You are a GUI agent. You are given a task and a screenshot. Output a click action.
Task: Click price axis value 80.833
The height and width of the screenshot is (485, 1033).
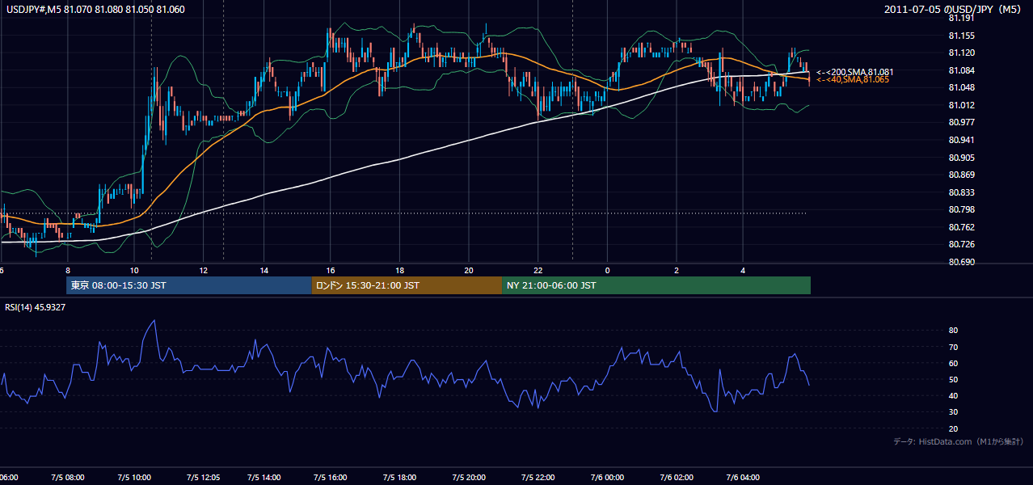pyautogui.click(x=961, y=192)
